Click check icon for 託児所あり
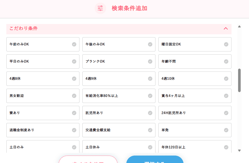The height and width of the screenshot is (163, 249). point(150,113)
